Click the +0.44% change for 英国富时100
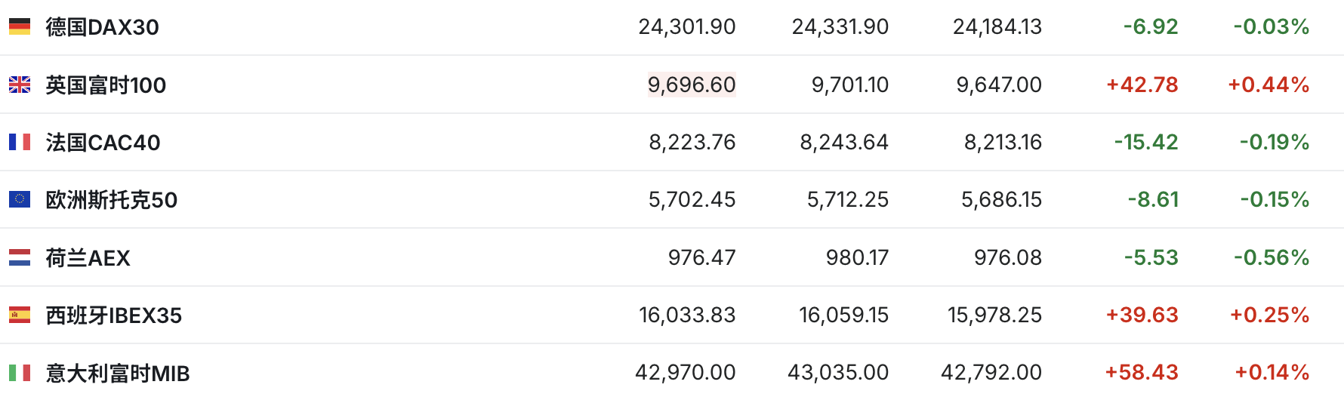1344x400 pixels. tap(1268, 85)
